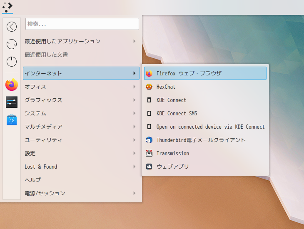Screen dimensions: 304x229
Task: Select 最近使用した文書 entry
Action: [81, 55]
